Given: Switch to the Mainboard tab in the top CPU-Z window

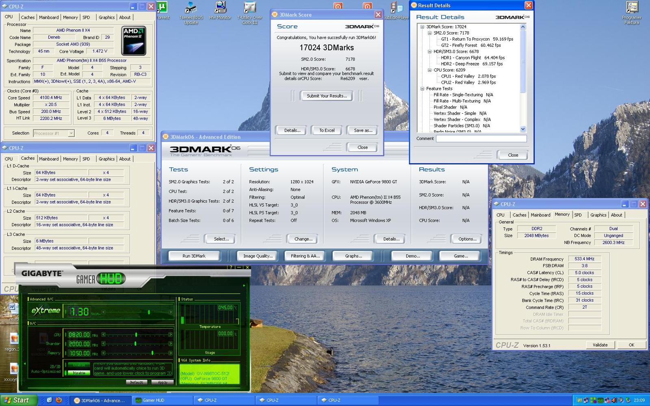Looking at the screenshot, I should (x=49, y=17).
